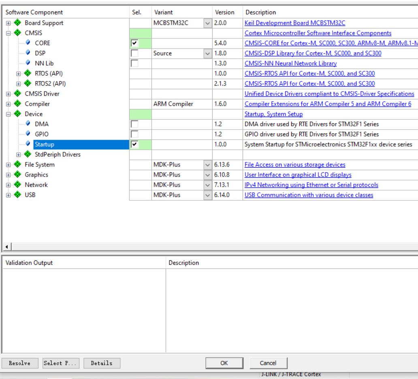
Task: Open the File System MDK-Plus variant dropdown
Action: (x=208, y=165)
